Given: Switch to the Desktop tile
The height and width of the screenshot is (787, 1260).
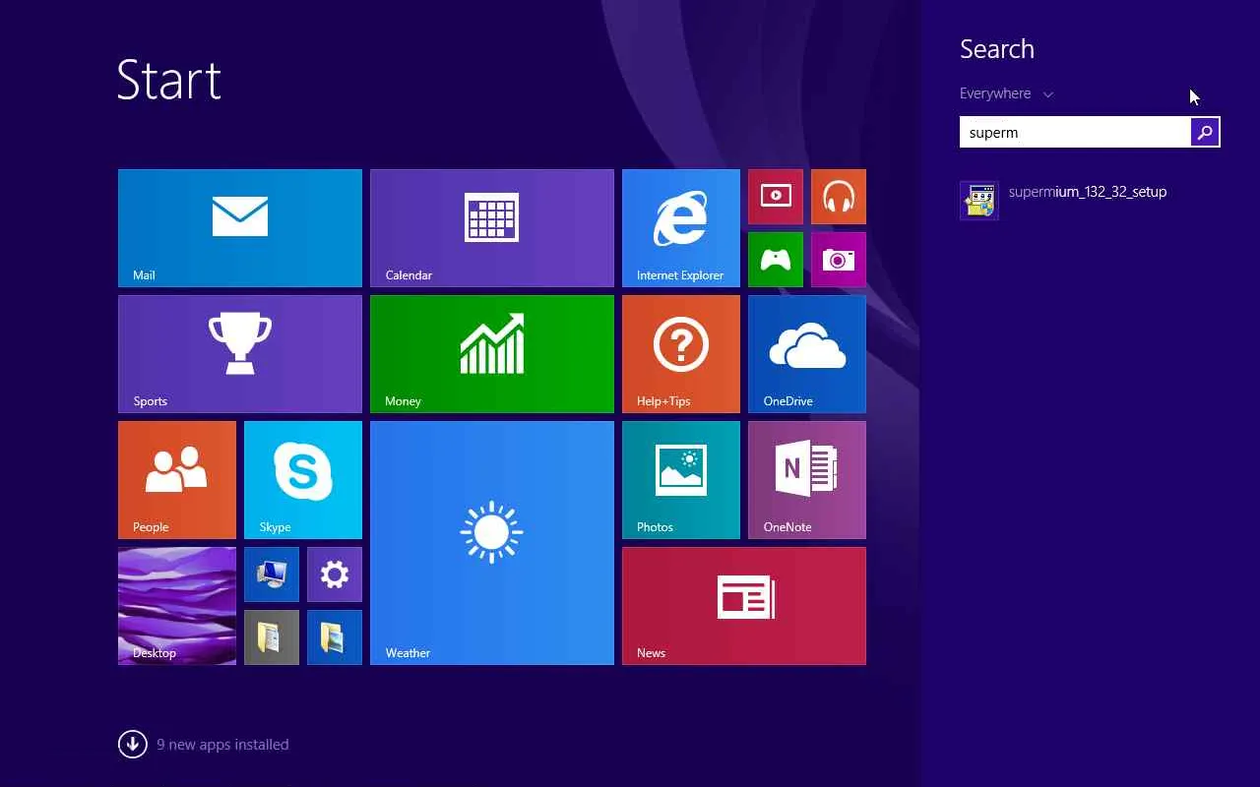Looking at the screenshot, I should 177,606.
